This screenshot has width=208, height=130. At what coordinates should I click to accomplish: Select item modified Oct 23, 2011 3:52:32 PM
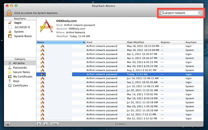click(x=120, y=119)
